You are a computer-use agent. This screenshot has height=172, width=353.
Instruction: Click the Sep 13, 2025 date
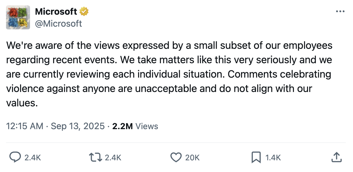tap(77, 126)
